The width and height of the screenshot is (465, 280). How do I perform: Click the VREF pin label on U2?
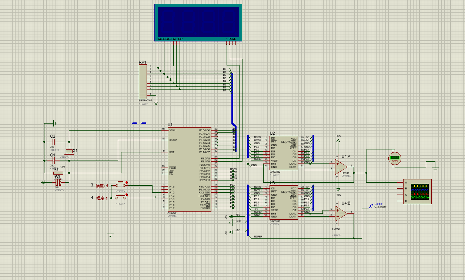click(274, 161)
